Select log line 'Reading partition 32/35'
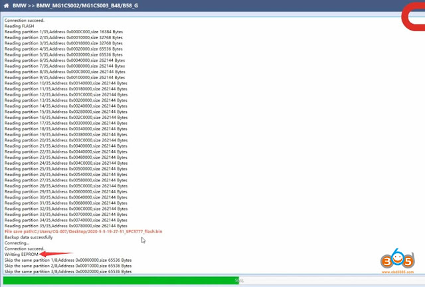Screen dimensions: 425x287 pyautogui.click(x=66, y=209)
